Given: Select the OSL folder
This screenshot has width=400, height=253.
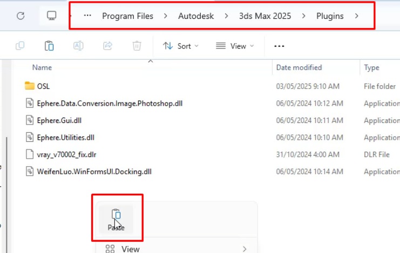Looking at the screenshot, I should [43, 86].
